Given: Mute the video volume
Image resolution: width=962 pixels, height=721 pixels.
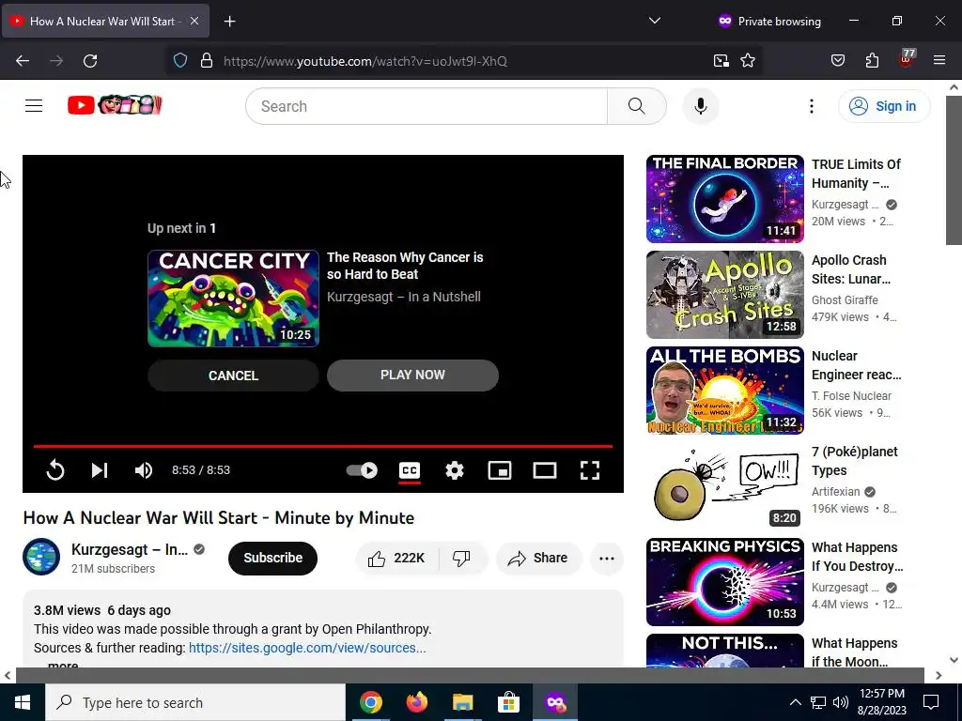Looking at the screenshot, I should coord(144,470).
